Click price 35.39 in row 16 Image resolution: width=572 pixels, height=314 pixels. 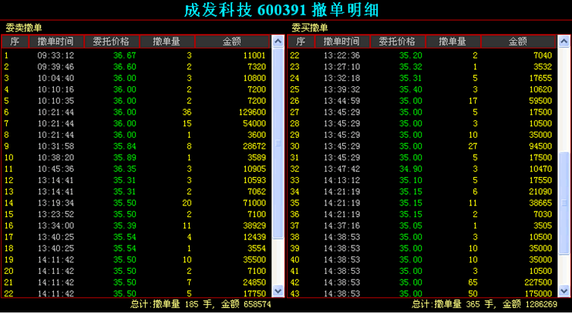coord(125,225)
